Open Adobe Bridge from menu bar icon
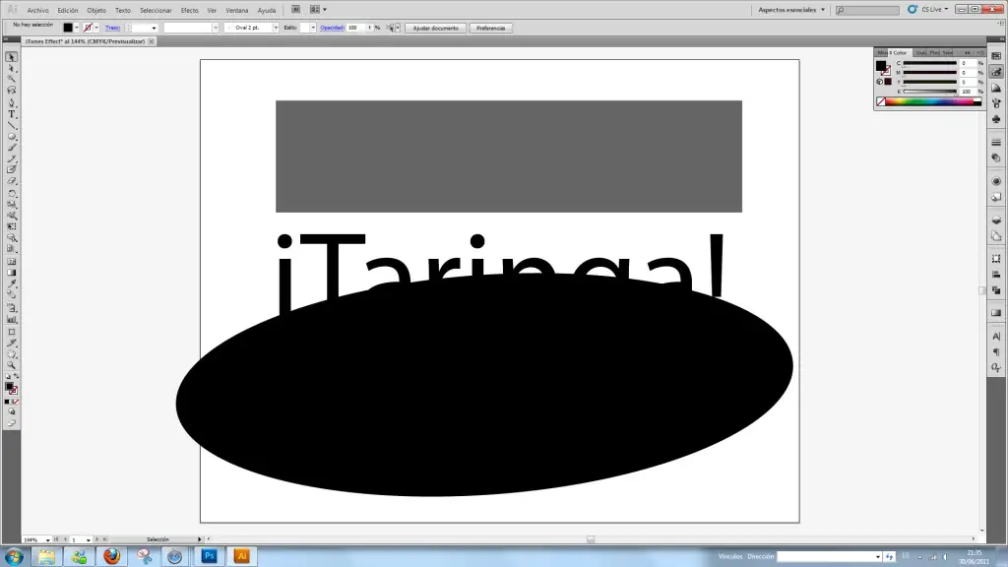 point(295,10)
